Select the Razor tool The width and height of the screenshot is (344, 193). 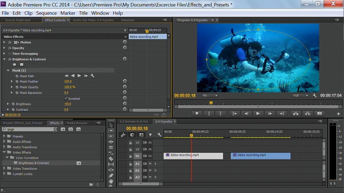[111, 159]
